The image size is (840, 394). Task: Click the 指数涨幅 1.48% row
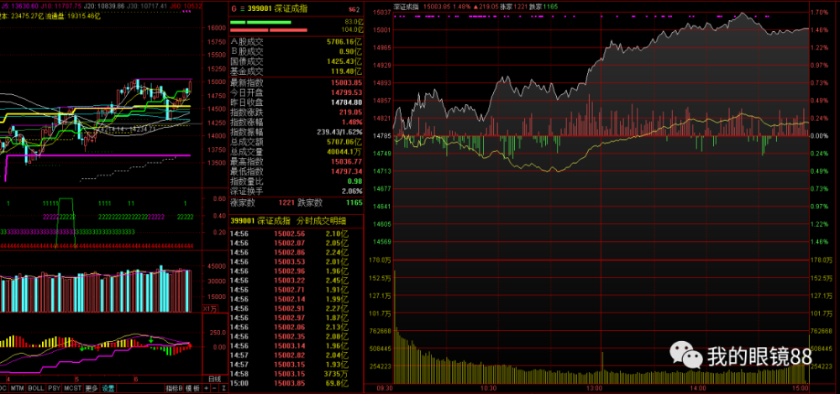(297, 122)
